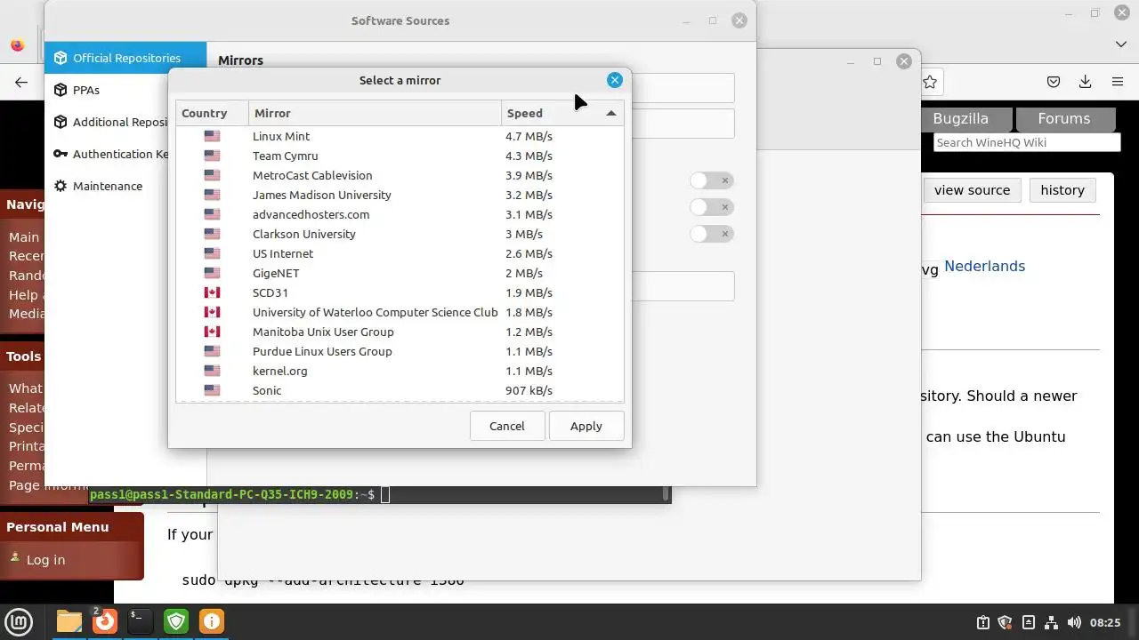Image resolution: width=1139 pixels, height=640 pixels.
Task: Select US Internet mirror
Action: click(400, 253)
